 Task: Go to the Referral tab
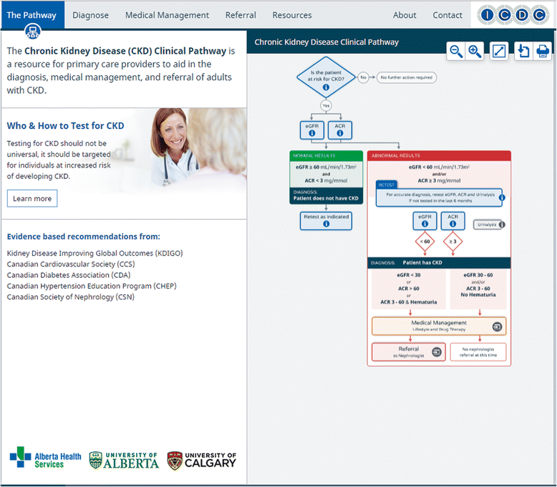pyautogui.click(x=241, y=15)
